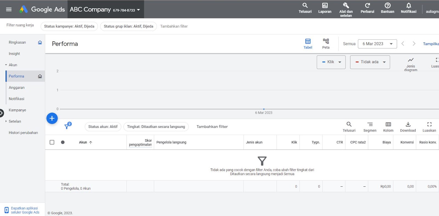Open the 6 Mar 2023 date dropdown
Screen dimensions: 439x216
[x=377, y=44]
